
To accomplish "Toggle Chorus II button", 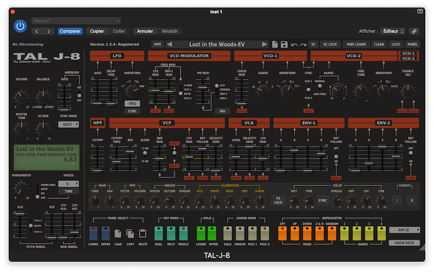I will pyautogui.click(x=412, y=200).
